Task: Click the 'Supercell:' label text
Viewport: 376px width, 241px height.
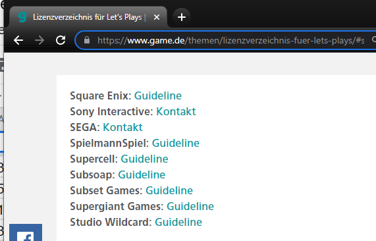Action: 94,159
